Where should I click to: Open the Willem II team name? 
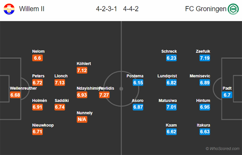click(x=31, y=9)
